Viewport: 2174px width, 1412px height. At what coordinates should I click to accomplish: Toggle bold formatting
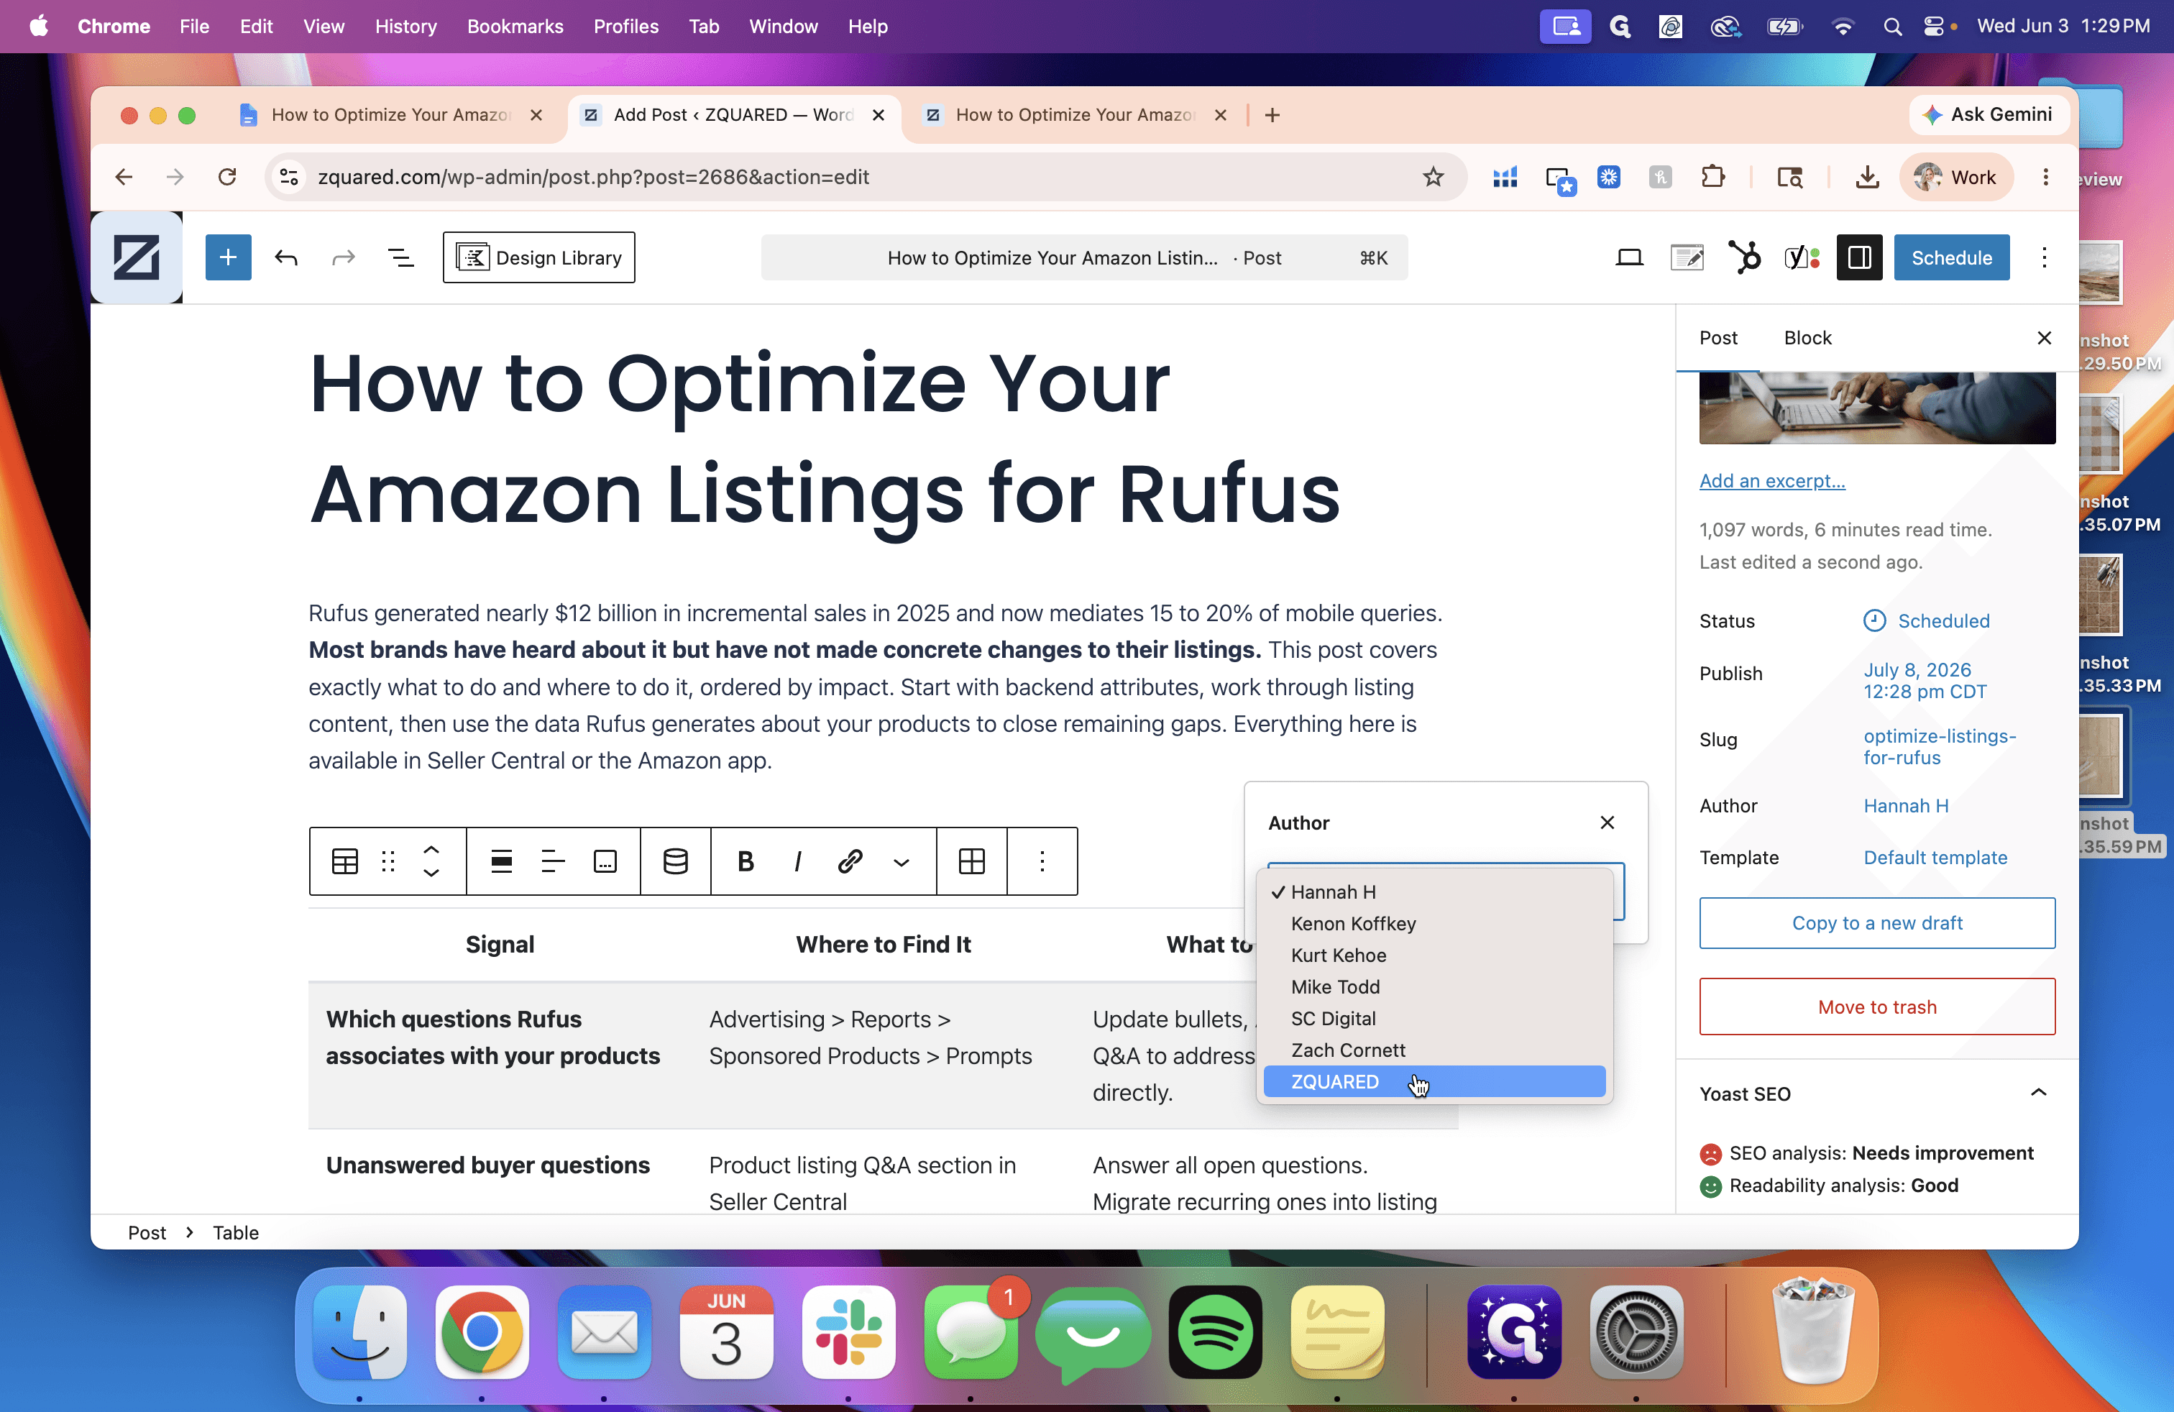tap(746, 861)
